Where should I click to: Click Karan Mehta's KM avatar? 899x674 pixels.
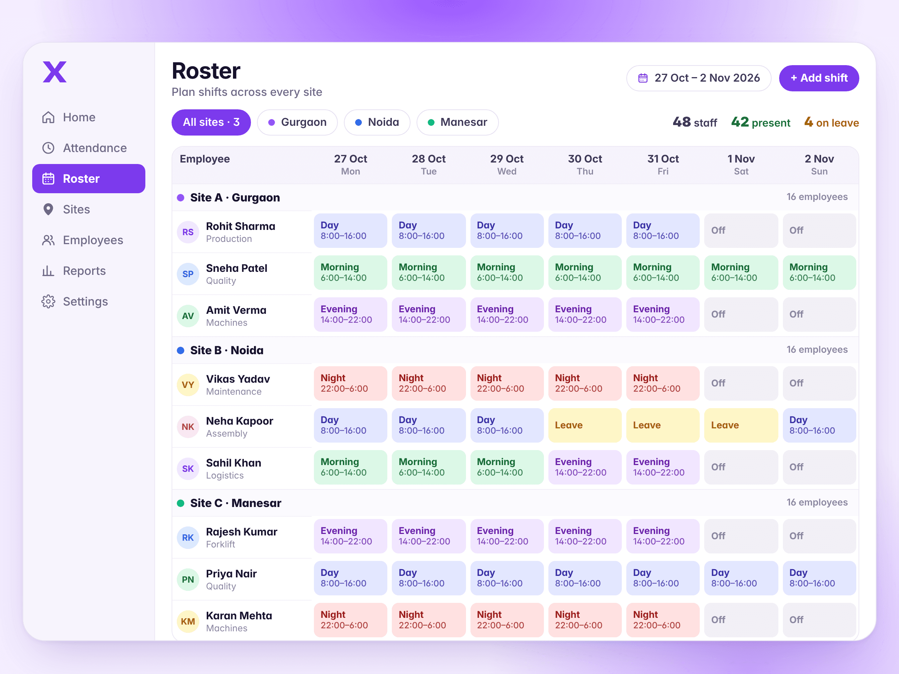[x=188, y=621]
